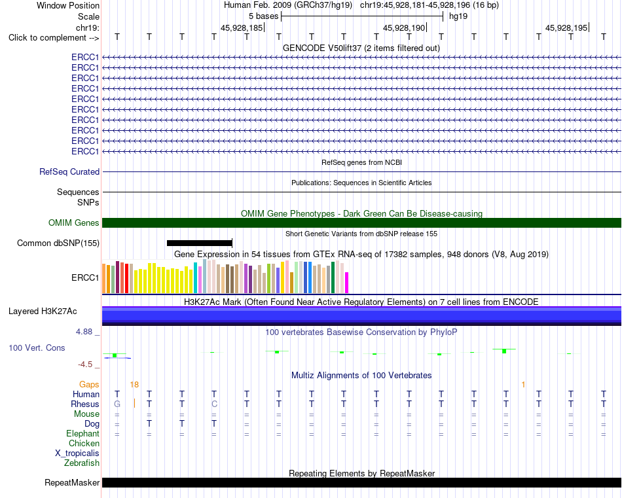The height and width of the screenshot is (498, 622).
Task: Click the gap count 18 in Gaps row
Action: click(x=134, y=384)
